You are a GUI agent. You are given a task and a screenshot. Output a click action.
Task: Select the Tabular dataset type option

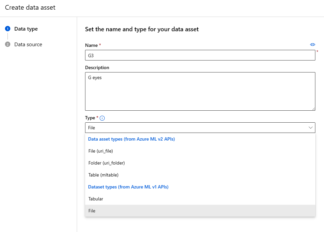[x=96, y=199]
